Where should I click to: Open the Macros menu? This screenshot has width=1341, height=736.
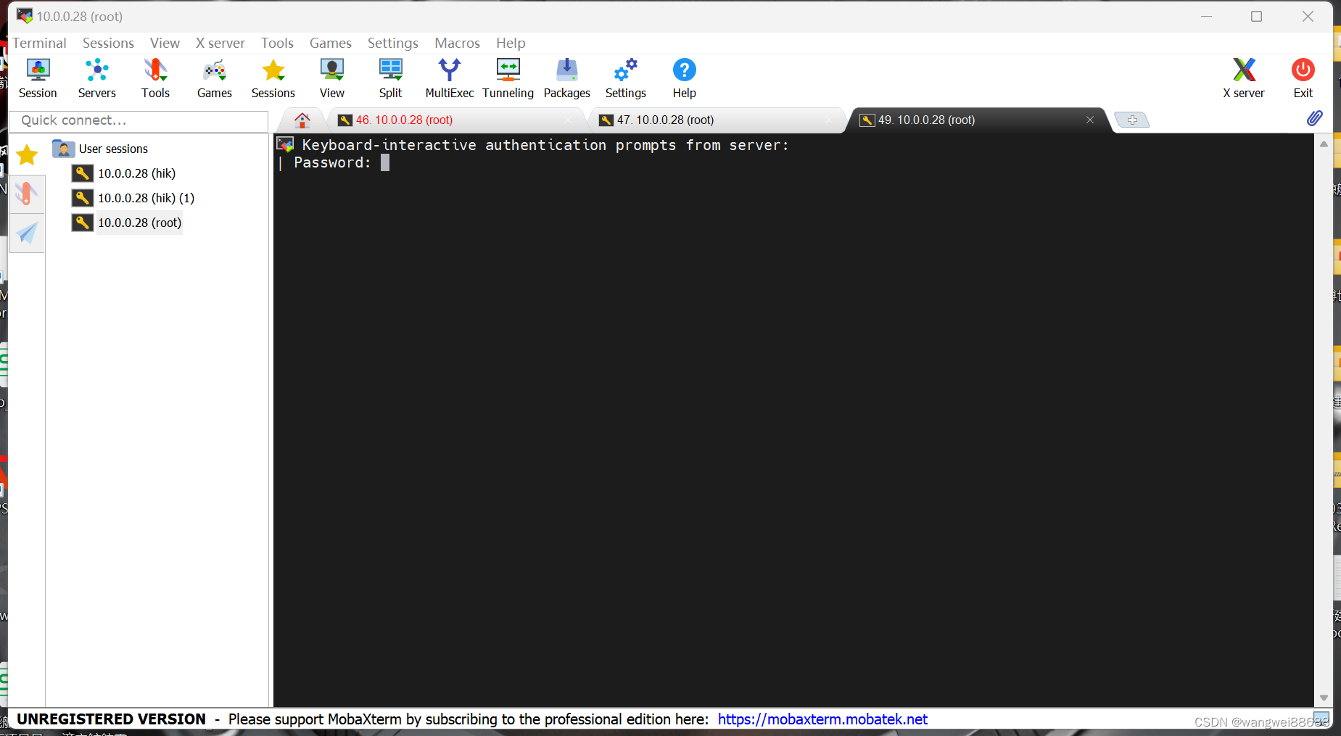tap(457, 43)
